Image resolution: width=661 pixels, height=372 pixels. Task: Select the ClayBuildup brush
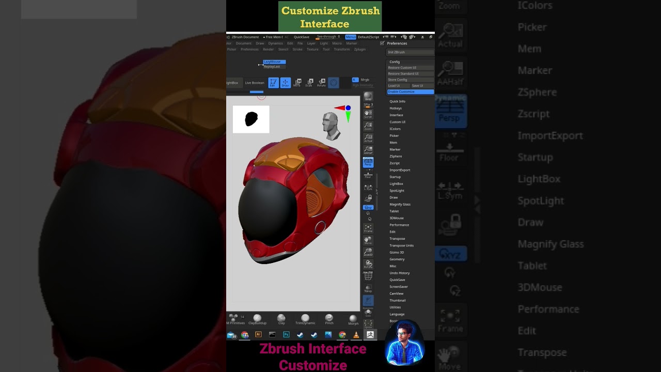coord(257,319)
